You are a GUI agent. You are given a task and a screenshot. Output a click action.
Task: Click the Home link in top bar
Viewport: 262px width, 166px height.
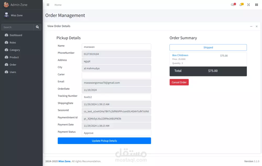(58, 5)
